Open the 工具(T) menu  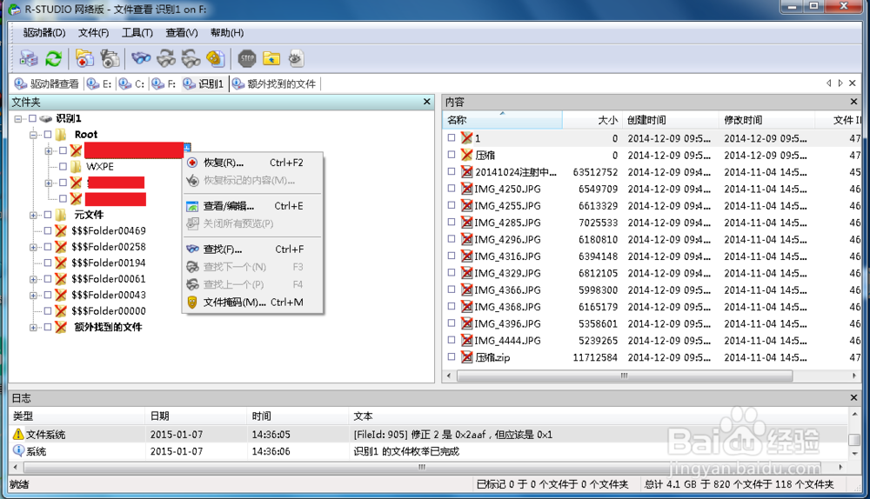pos(137,33)
